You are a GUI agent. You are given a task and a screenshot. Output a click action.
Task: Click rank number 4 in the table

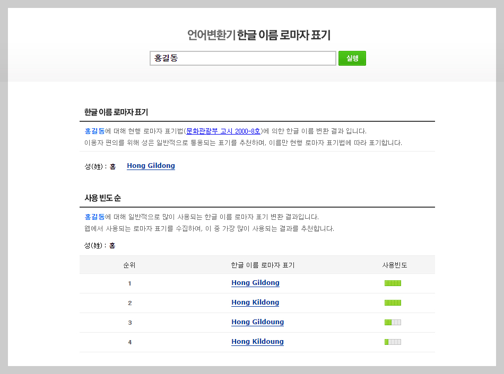pos(130,342)
